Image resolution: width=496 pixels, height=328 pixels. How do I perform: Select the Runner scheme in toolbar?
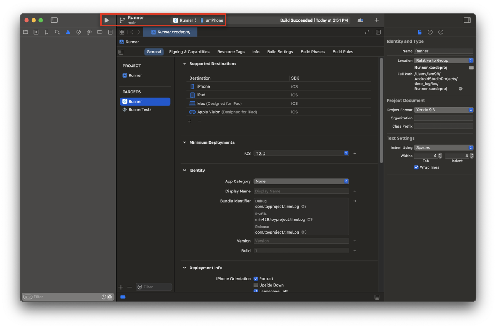184,20
